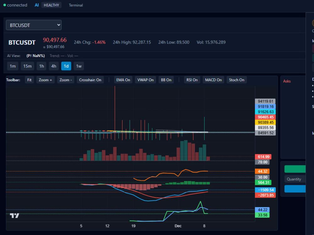Toggle the MACD On indicator
This screenshot has width=314, height=235.
[213, 80]
